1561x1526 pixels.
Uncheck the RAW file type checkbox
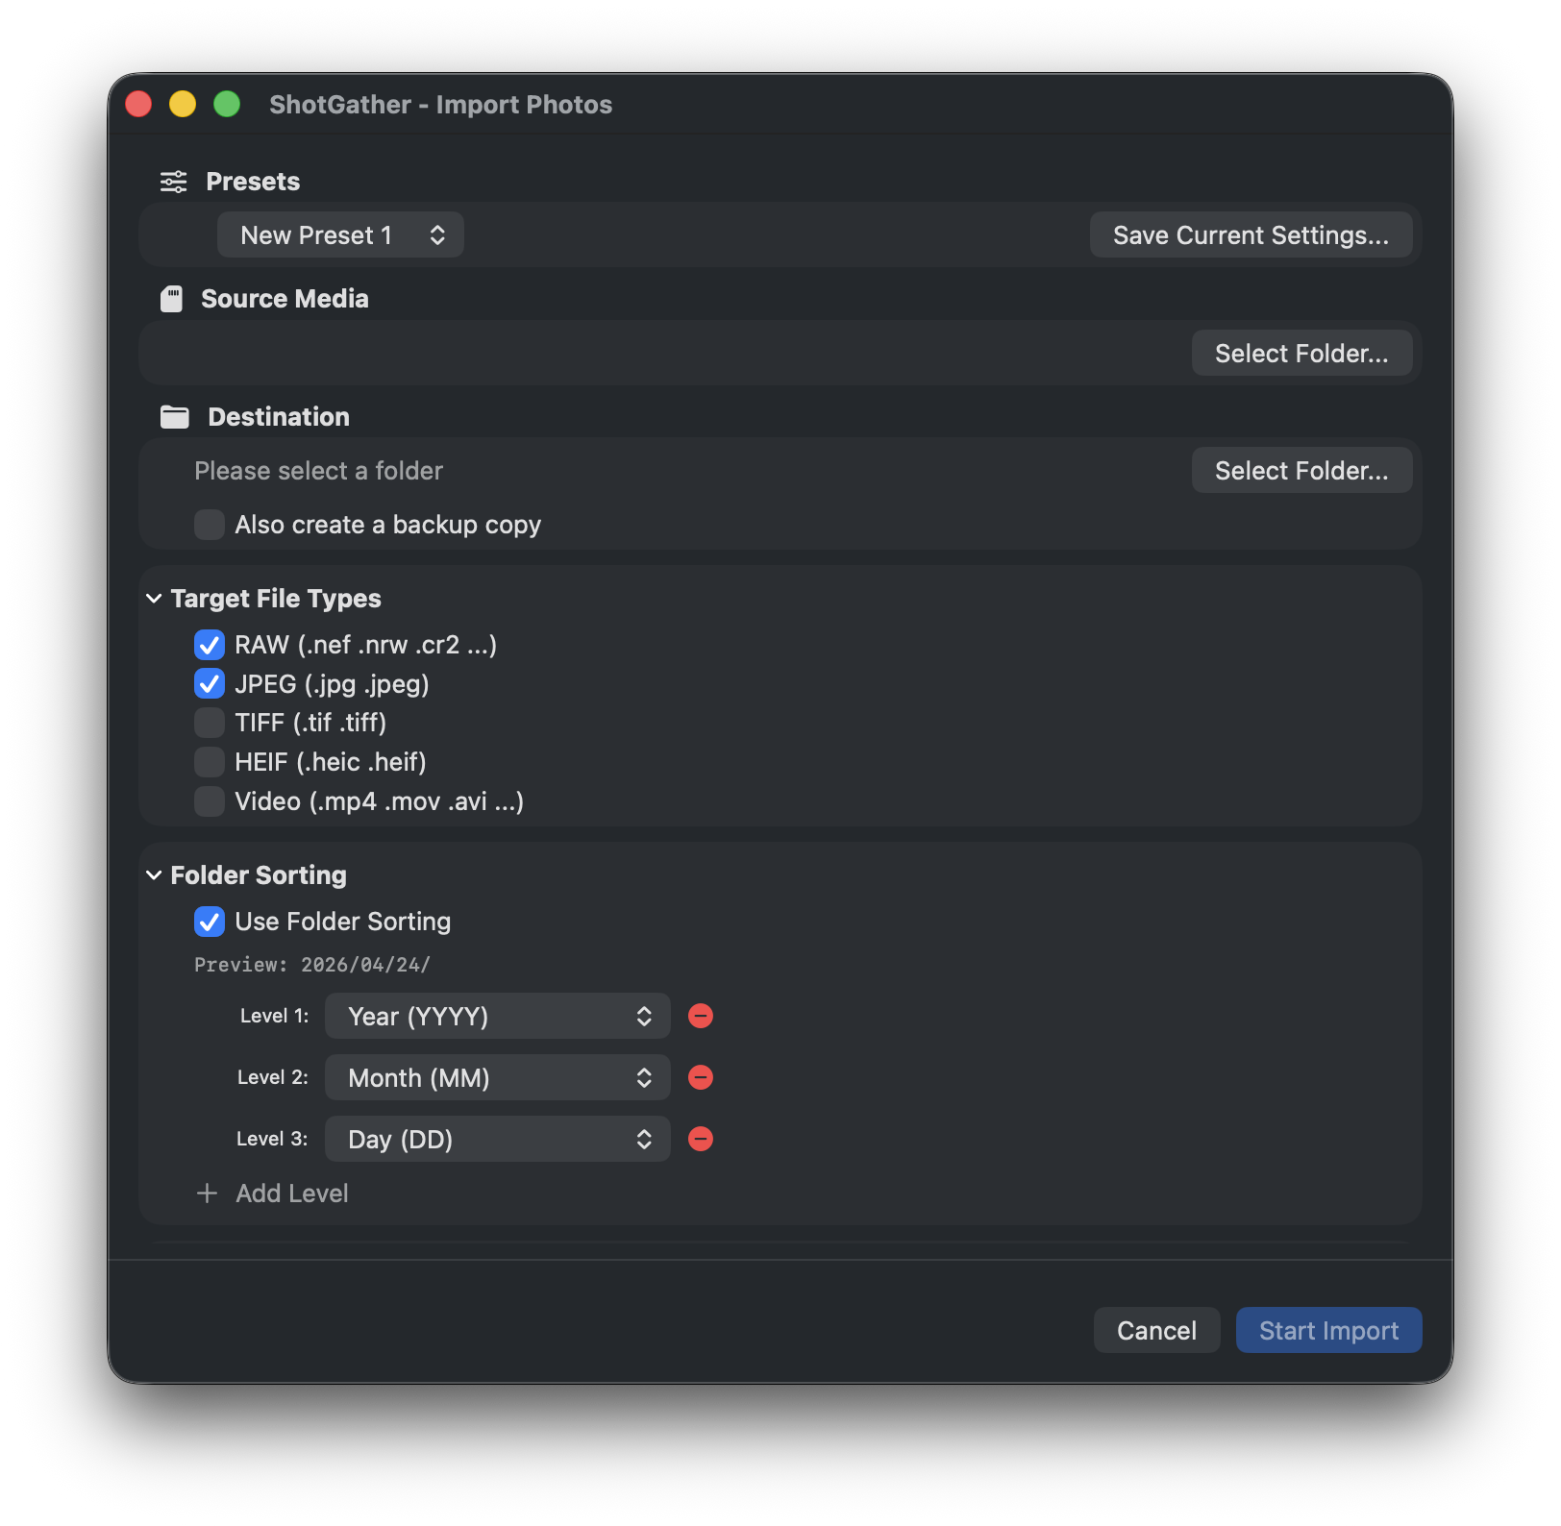pyautogui.click(x=209, y=645)
